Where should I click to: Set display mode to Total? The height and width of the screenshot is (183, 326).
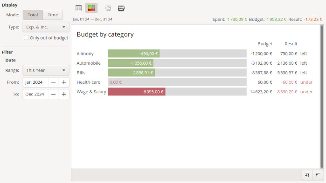33,15
